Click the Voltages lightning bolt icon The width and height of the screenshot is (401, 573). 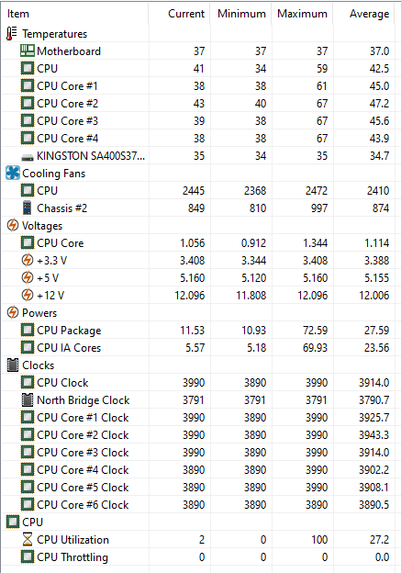click(x=13, y=226)
